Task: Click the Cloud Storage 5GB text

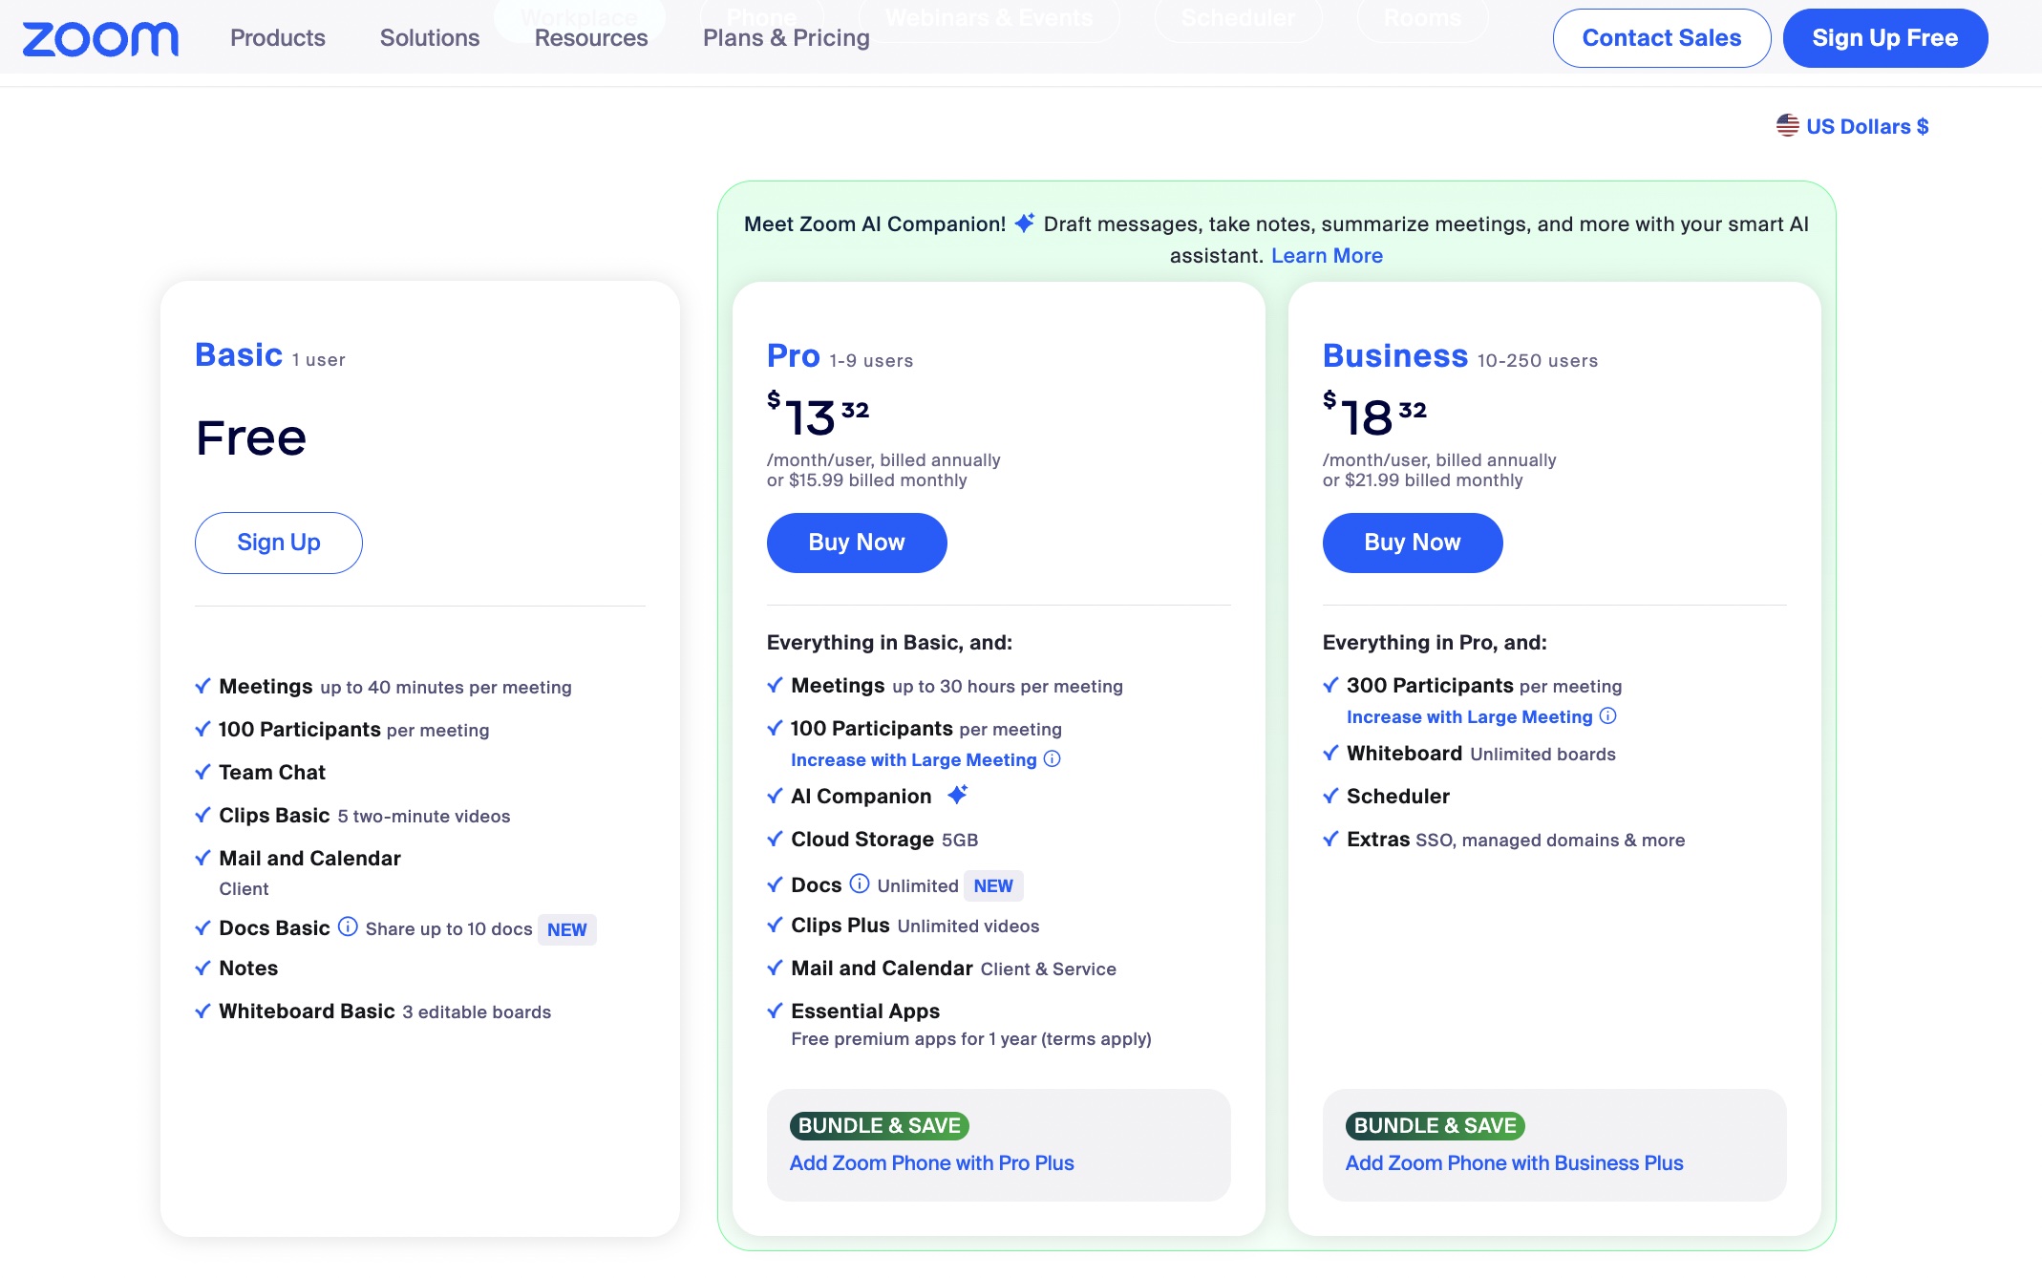Action: [x=884, y=840]
